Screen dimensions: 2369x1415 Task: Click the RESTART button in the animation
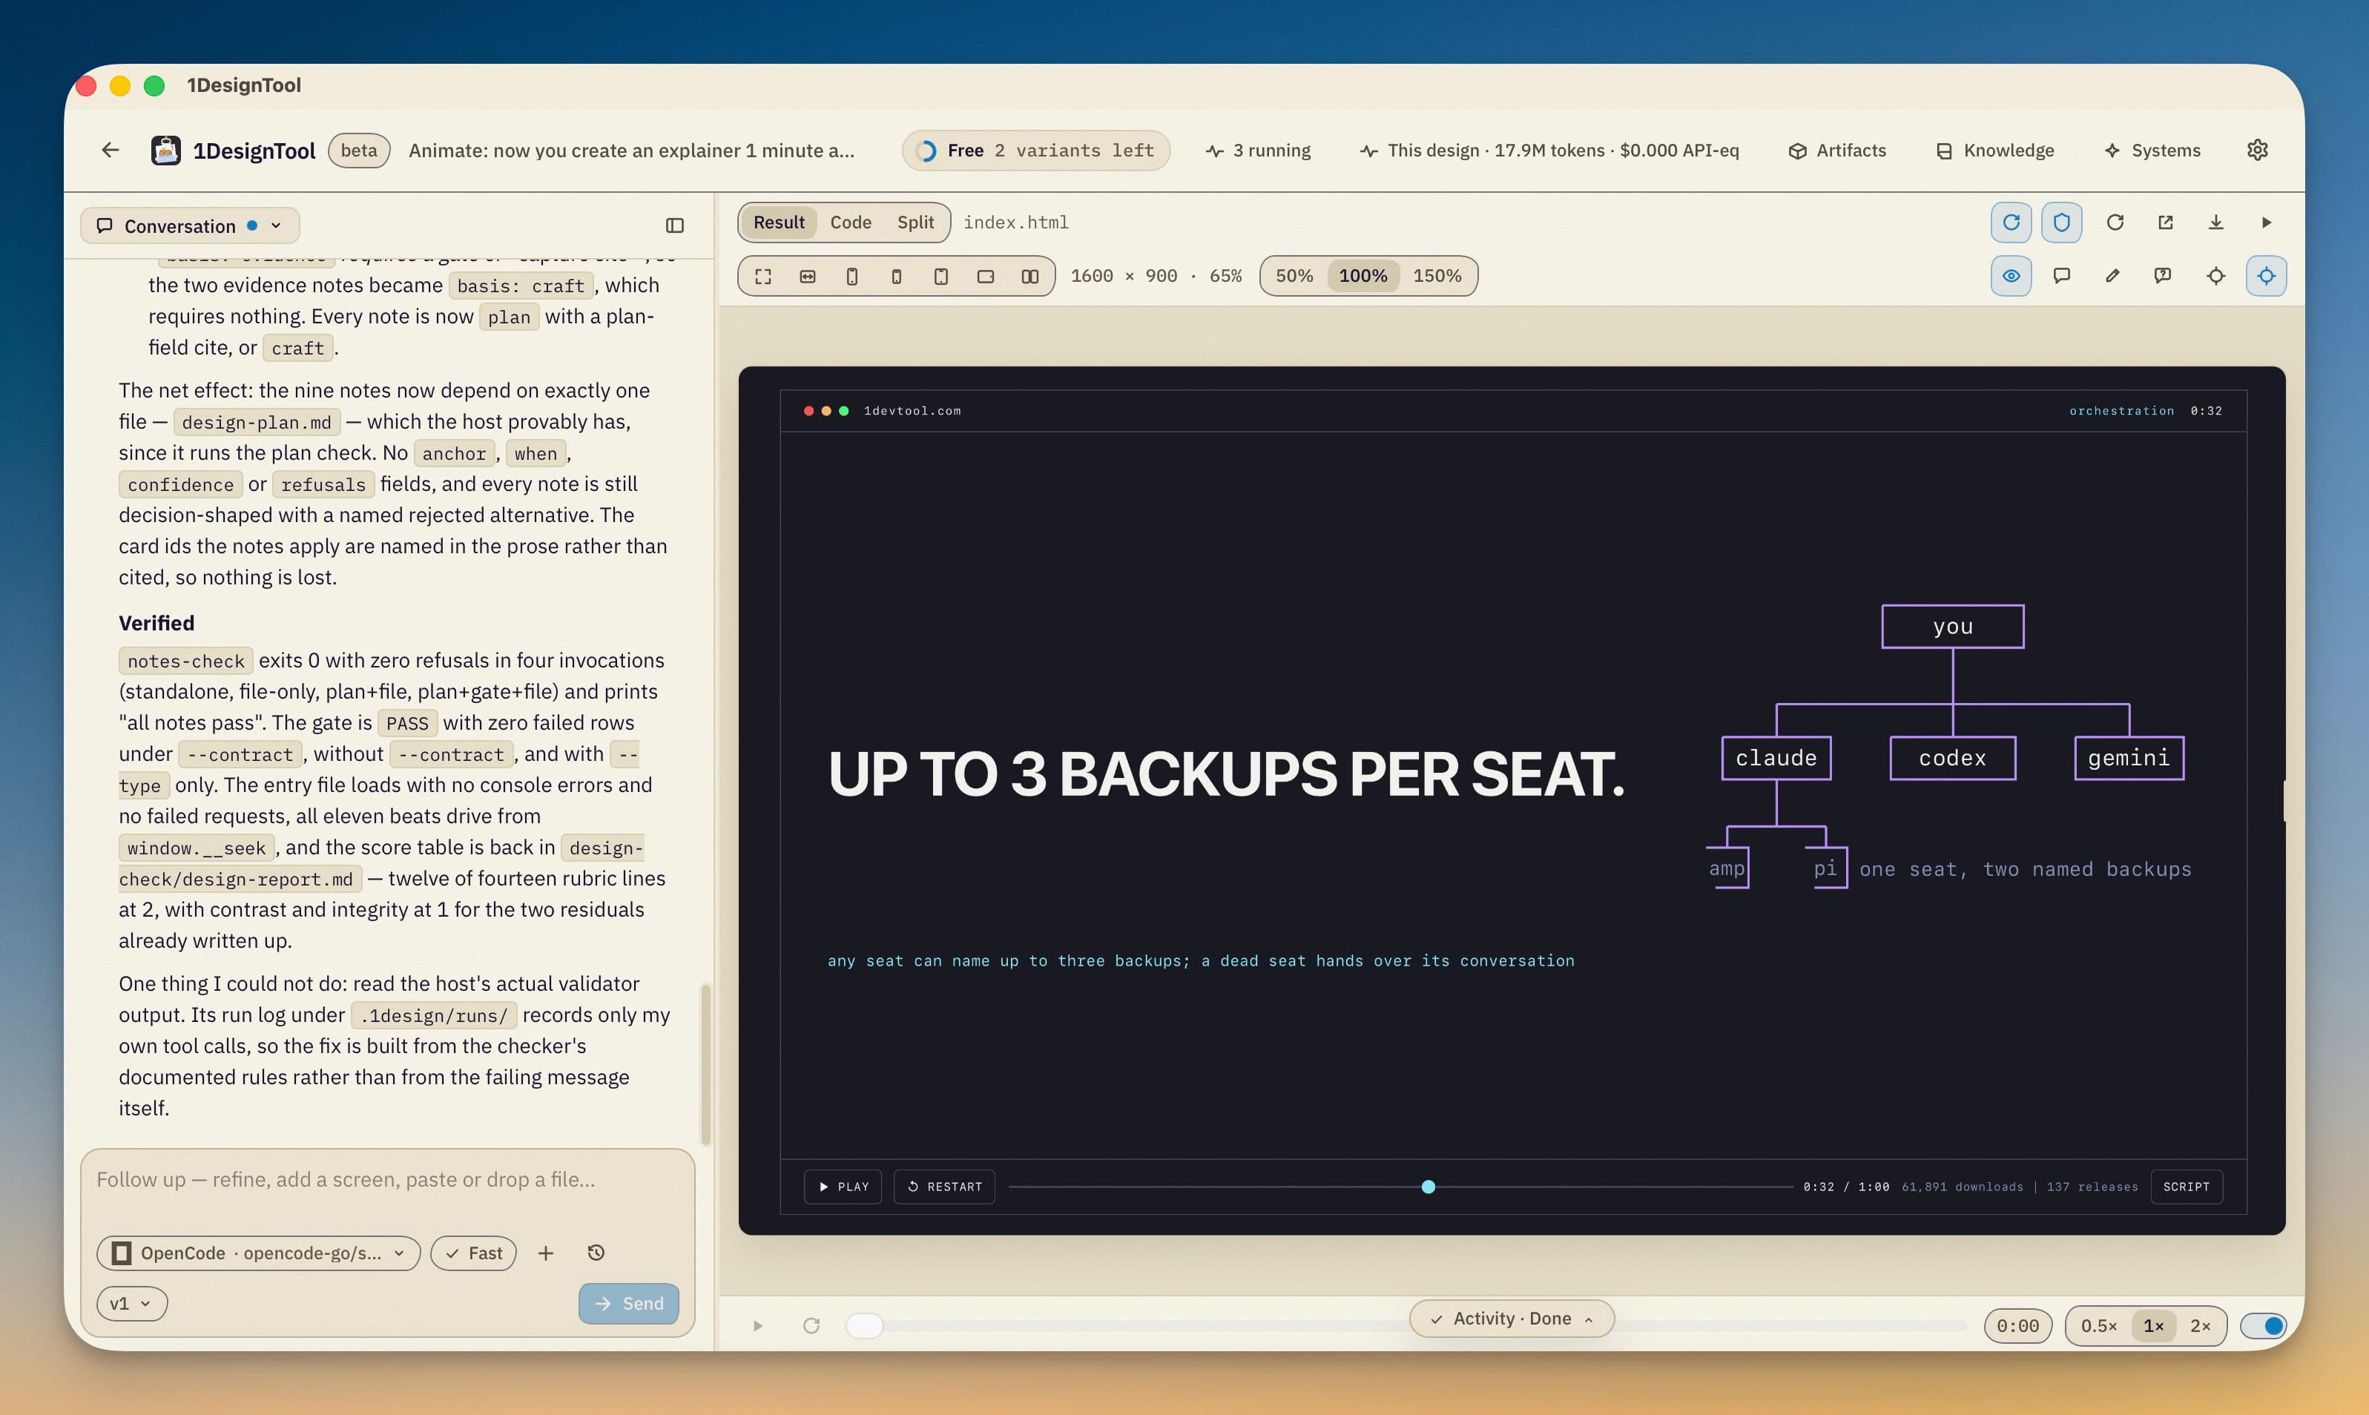(945, 1186)
